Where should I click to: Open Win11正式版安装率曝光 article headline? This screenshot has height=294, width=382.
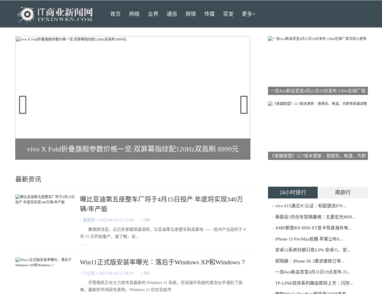point(162,262)
